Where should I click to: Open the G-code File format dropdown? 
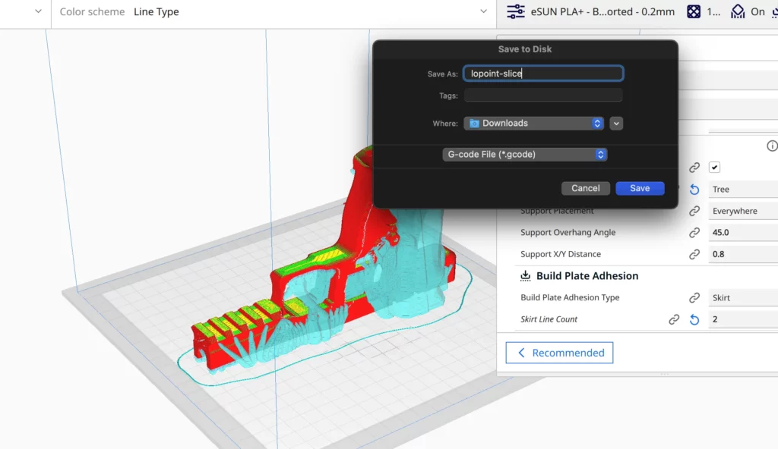(x=524, y=154)
